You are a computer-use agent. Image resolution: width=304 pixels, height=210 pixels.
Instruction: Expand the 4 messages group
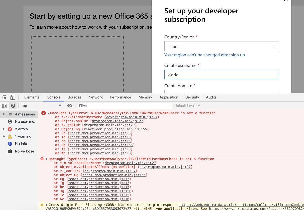click(x=4, y=114)
